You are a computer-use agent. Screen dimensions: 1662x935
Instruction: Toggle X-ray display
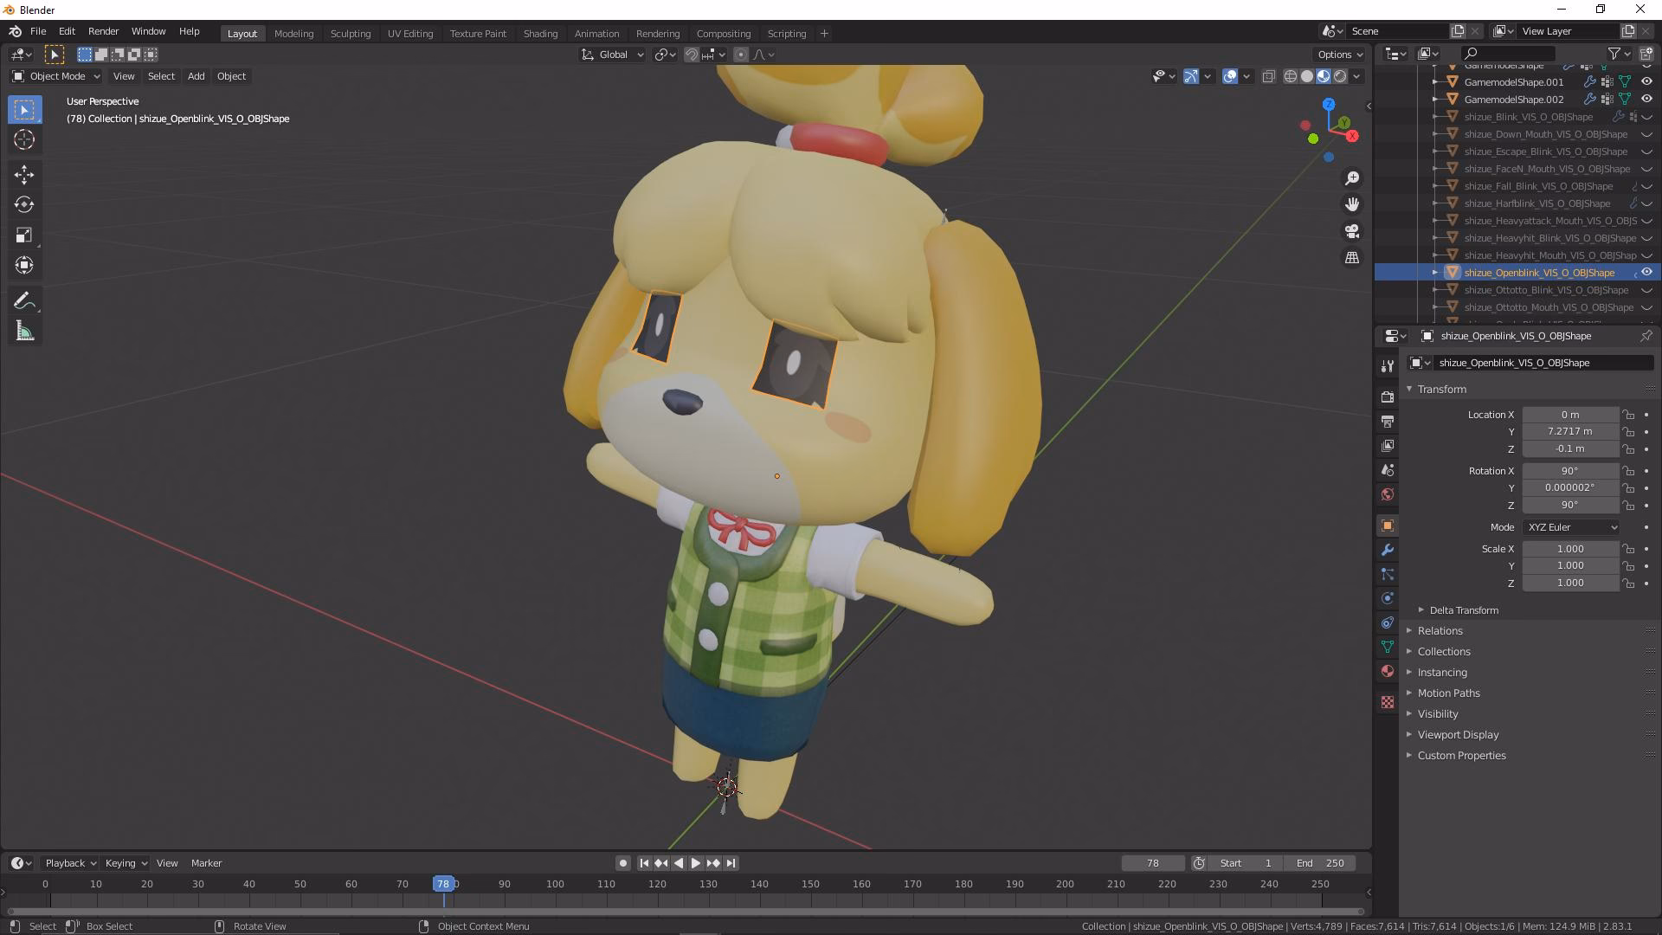click(1268, 76)
